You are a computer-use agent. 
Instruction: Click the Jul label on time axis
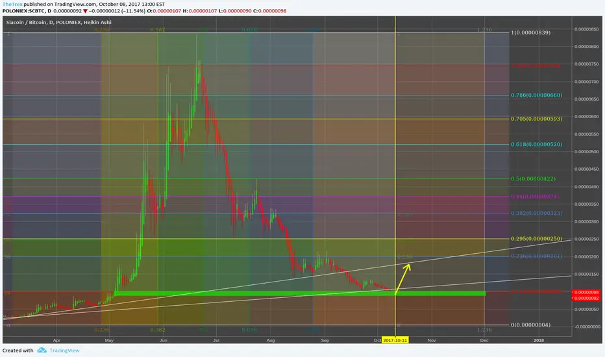216,340
